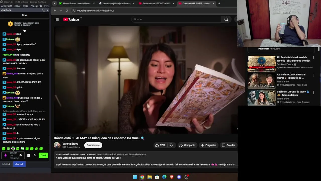Screen dimensions: 321x181
Task: Like the video with 37 K likes
Action: 160,145
